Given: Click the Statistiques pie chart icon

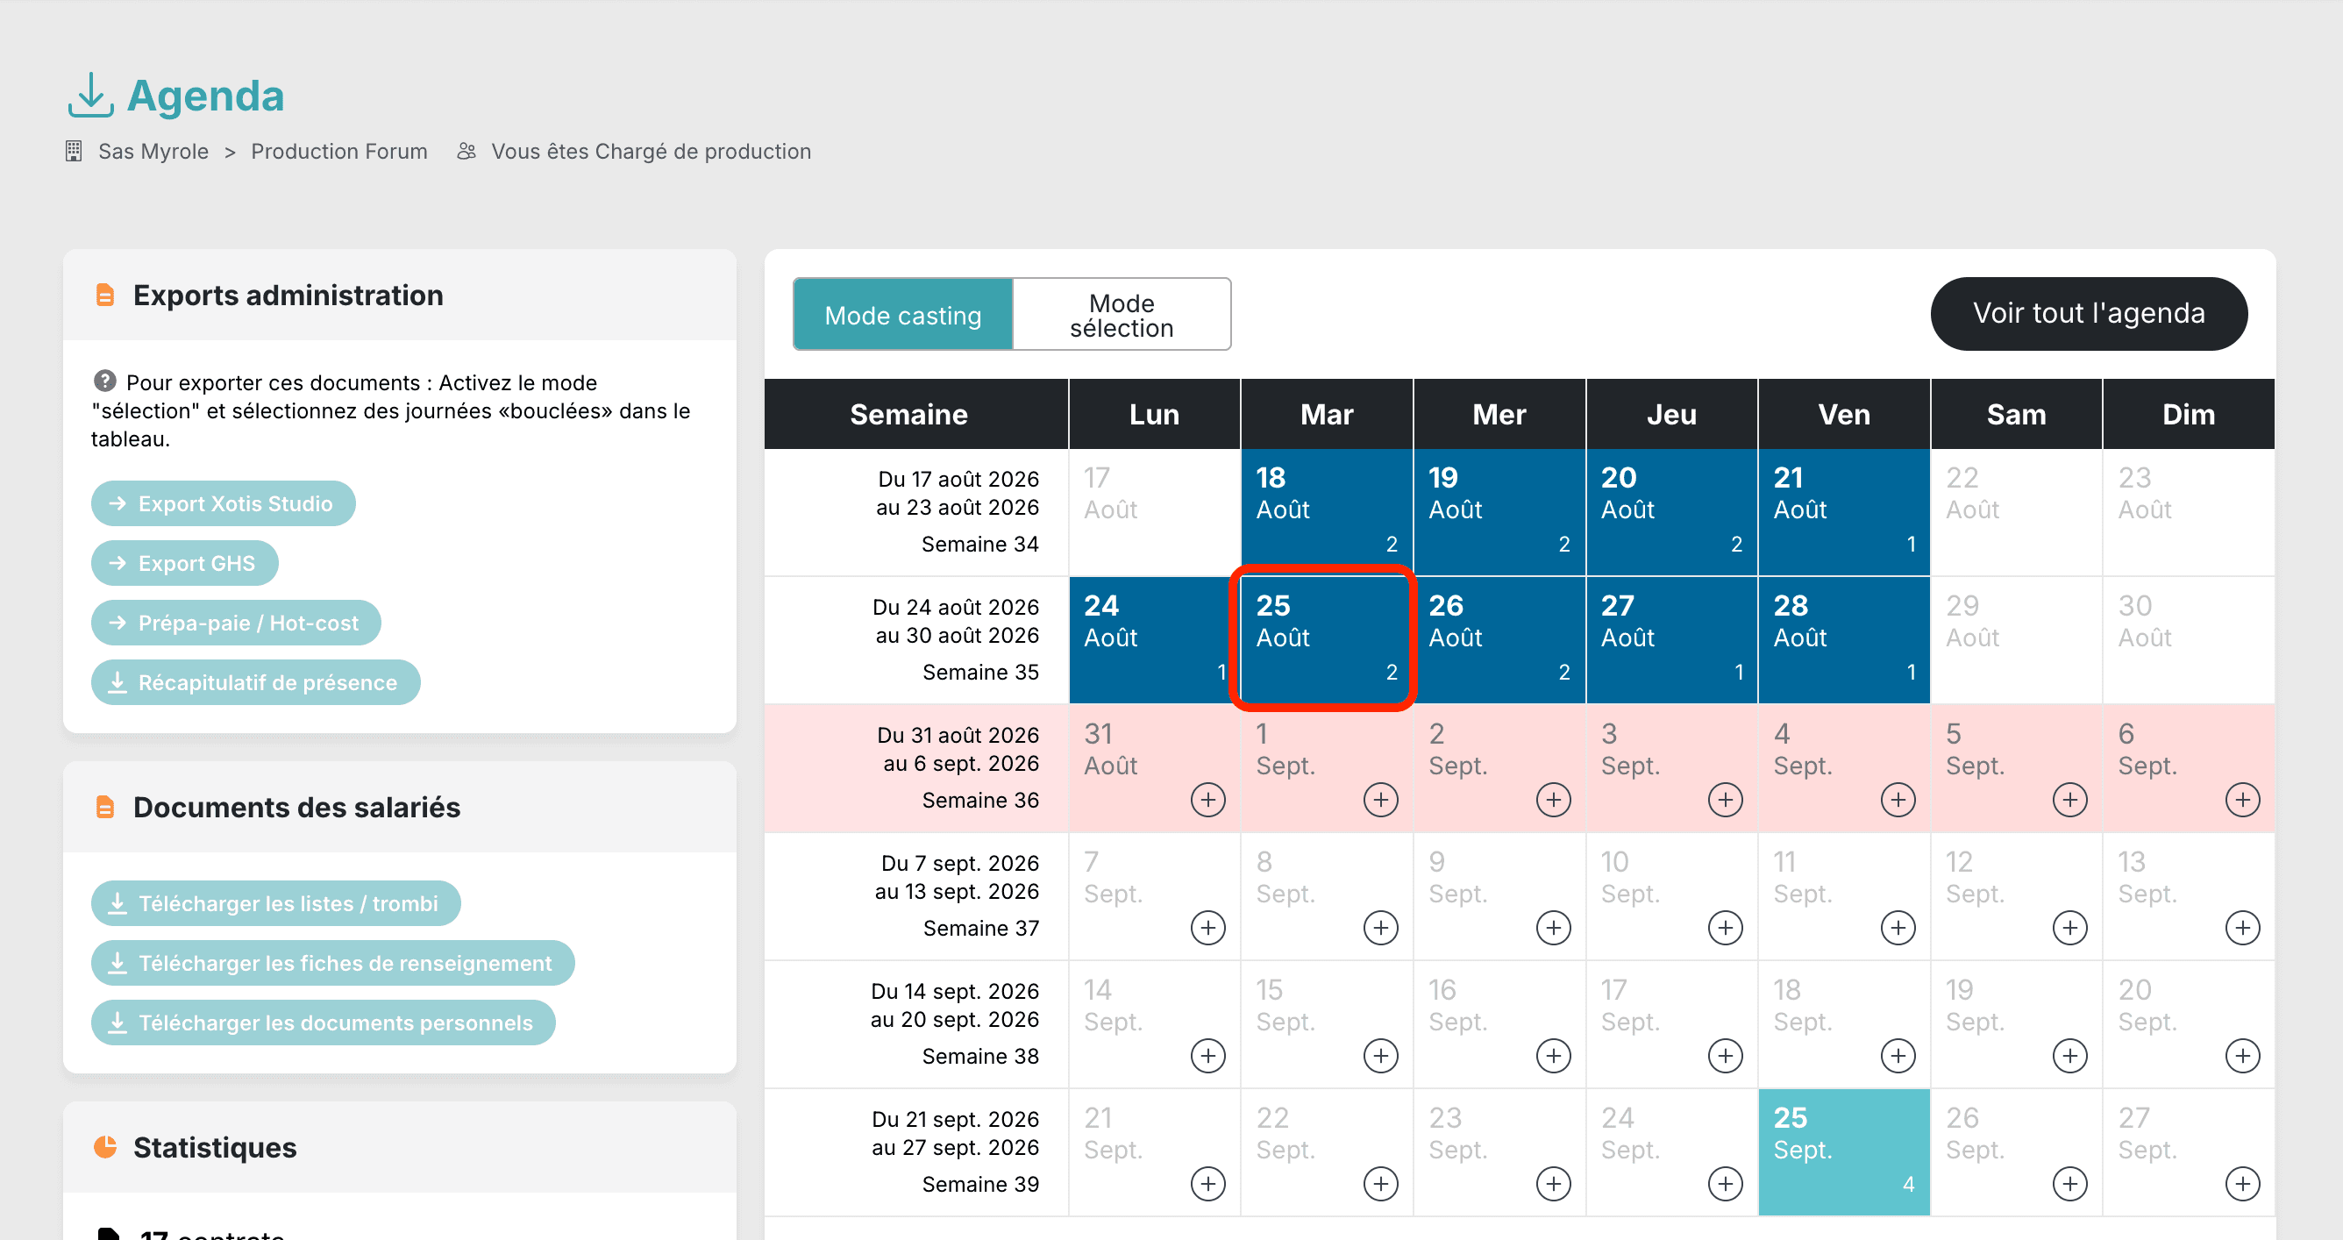Looking at the screenshot, I should tap(105, 1146).
